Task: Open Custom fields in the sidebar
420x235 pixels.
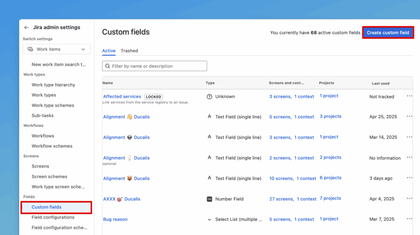Action: click(x=46, y=207)
